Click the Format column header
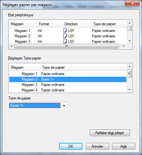Screen dimensions: 142x155 coord(49,24)
